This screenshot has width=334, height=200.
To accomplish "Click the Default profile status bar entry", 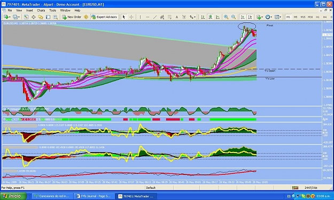I will 151,188.
